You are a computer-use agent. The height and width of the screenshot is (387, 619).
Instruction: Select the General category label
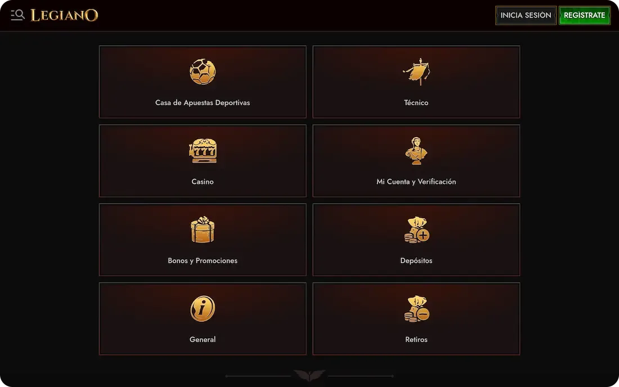203,339
